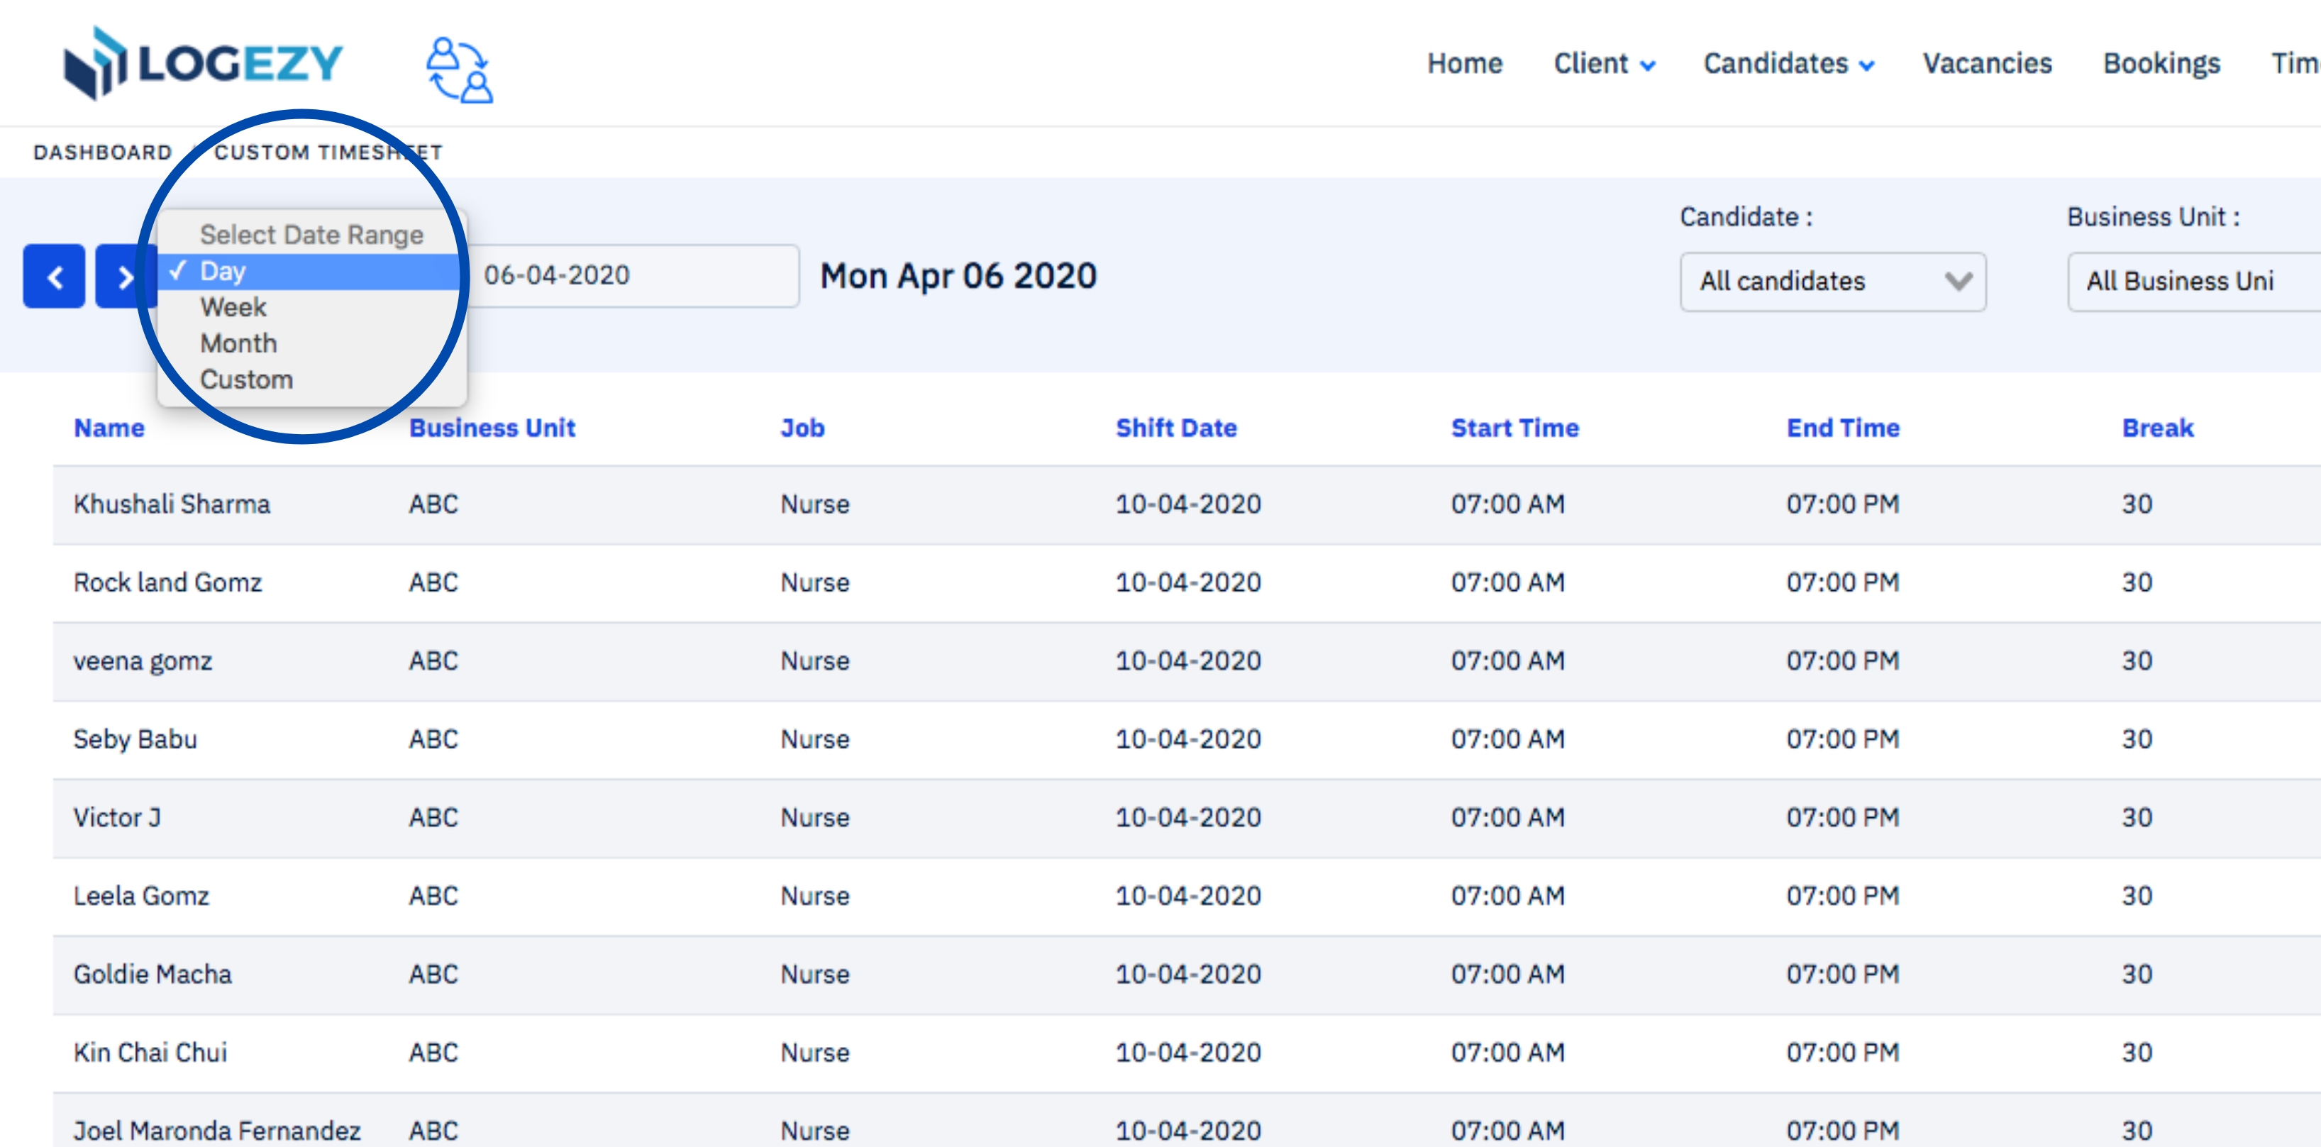This screenshot has height=1147, width=2321.
Task: Select the Kin Chai Chui name
Action: [x=150, y=1053]
